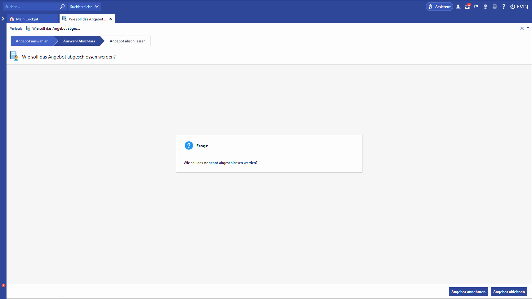Image resolution: width=532 pixels, height=299 pixels.
Task: Click the power logout icon
Action: coord(513,6)
